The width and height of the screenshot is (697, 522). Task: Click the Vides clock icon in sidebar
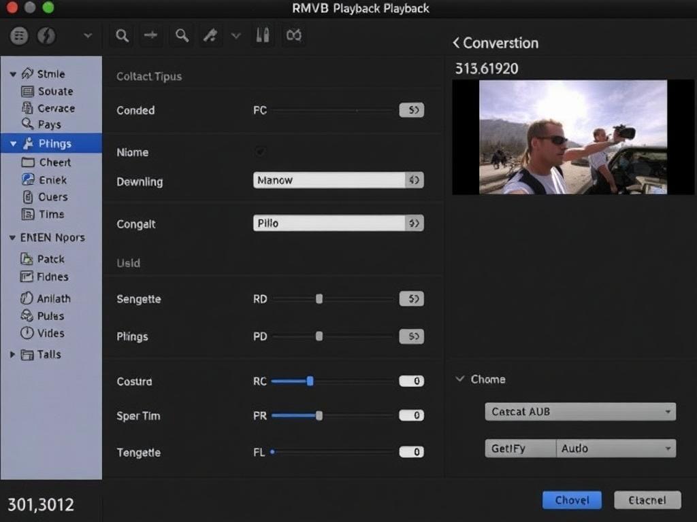click(27, 333)
